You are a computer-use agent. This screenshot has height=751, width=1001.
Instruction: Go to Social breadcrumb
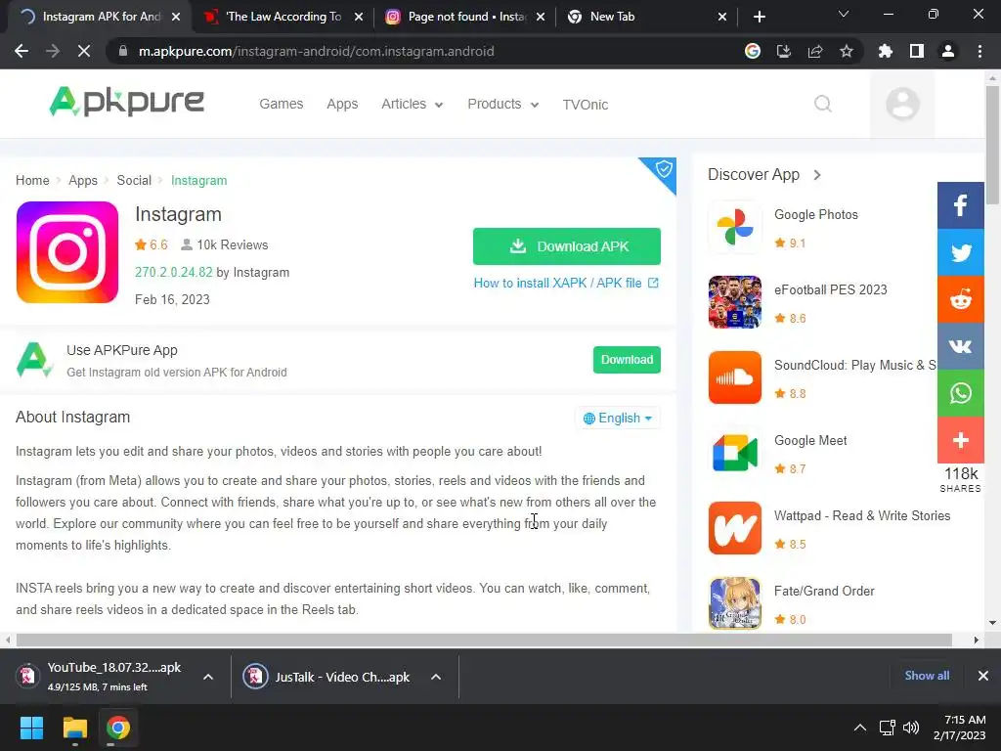click(x=134, y=180)
